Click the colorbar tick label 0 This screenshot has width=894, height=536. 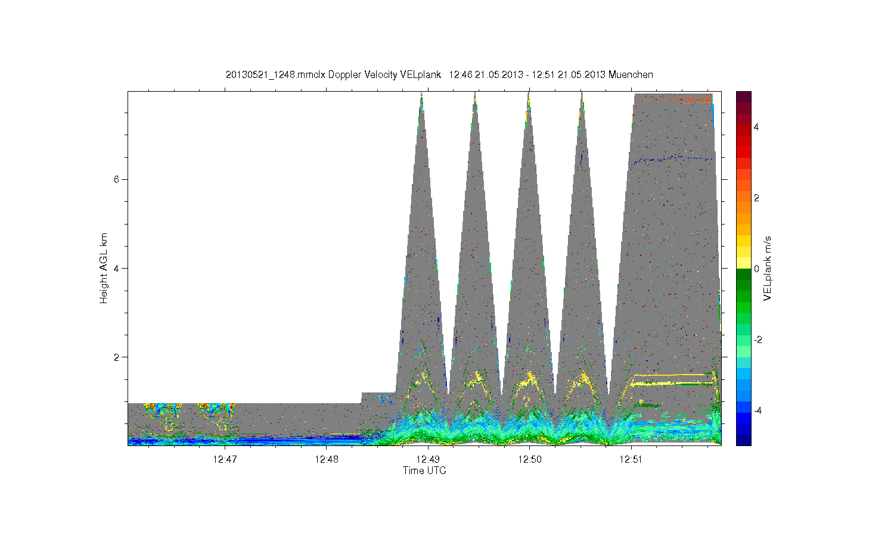pyautogui.click(x=756, y=269)
